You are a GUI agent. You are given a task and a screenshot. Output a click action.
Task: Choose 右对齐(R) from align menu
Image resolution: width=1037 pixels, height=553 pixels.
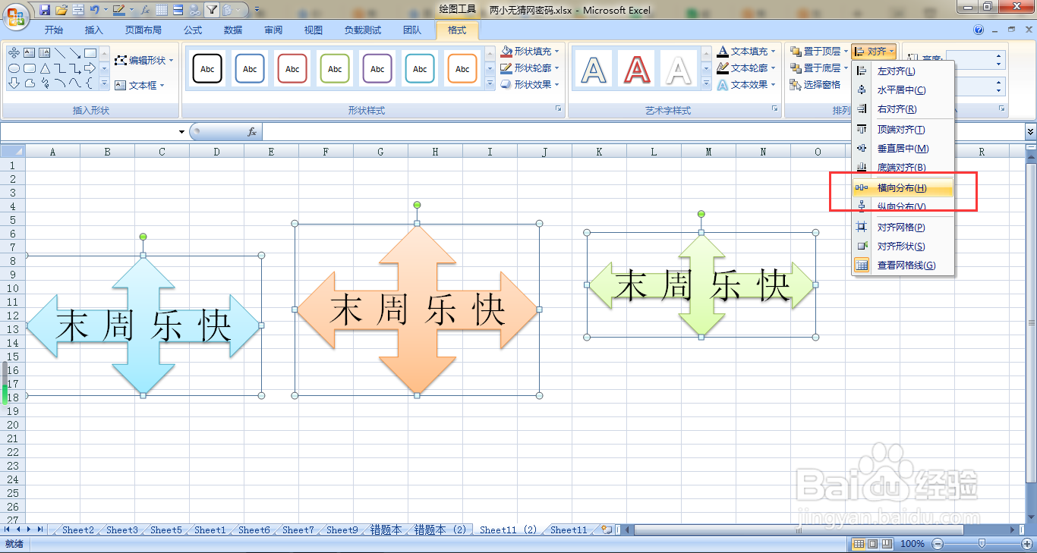pyautogui.click(x=903, y=110)
